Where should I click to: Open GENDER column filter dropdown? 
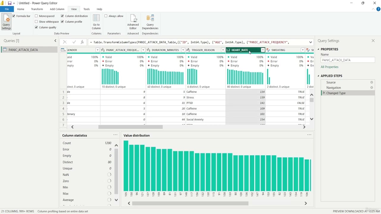point(97,50)
